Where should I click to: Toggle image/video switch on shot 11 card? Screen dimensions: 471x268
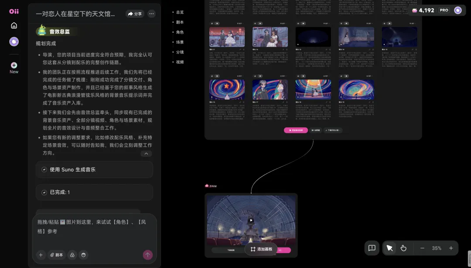(215, 24)
